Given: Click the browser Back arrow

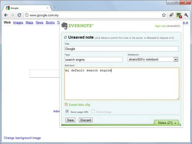Looking at the screenshot, I should click(6, 15).
